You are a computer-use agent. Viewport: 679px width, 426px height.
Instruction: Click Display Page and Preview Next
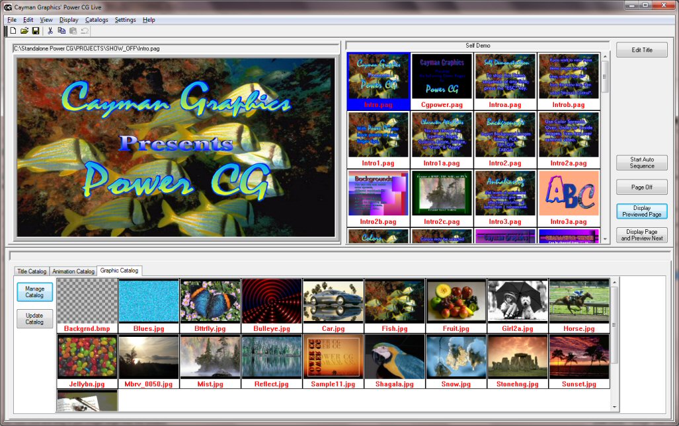[x=642, y=235]
